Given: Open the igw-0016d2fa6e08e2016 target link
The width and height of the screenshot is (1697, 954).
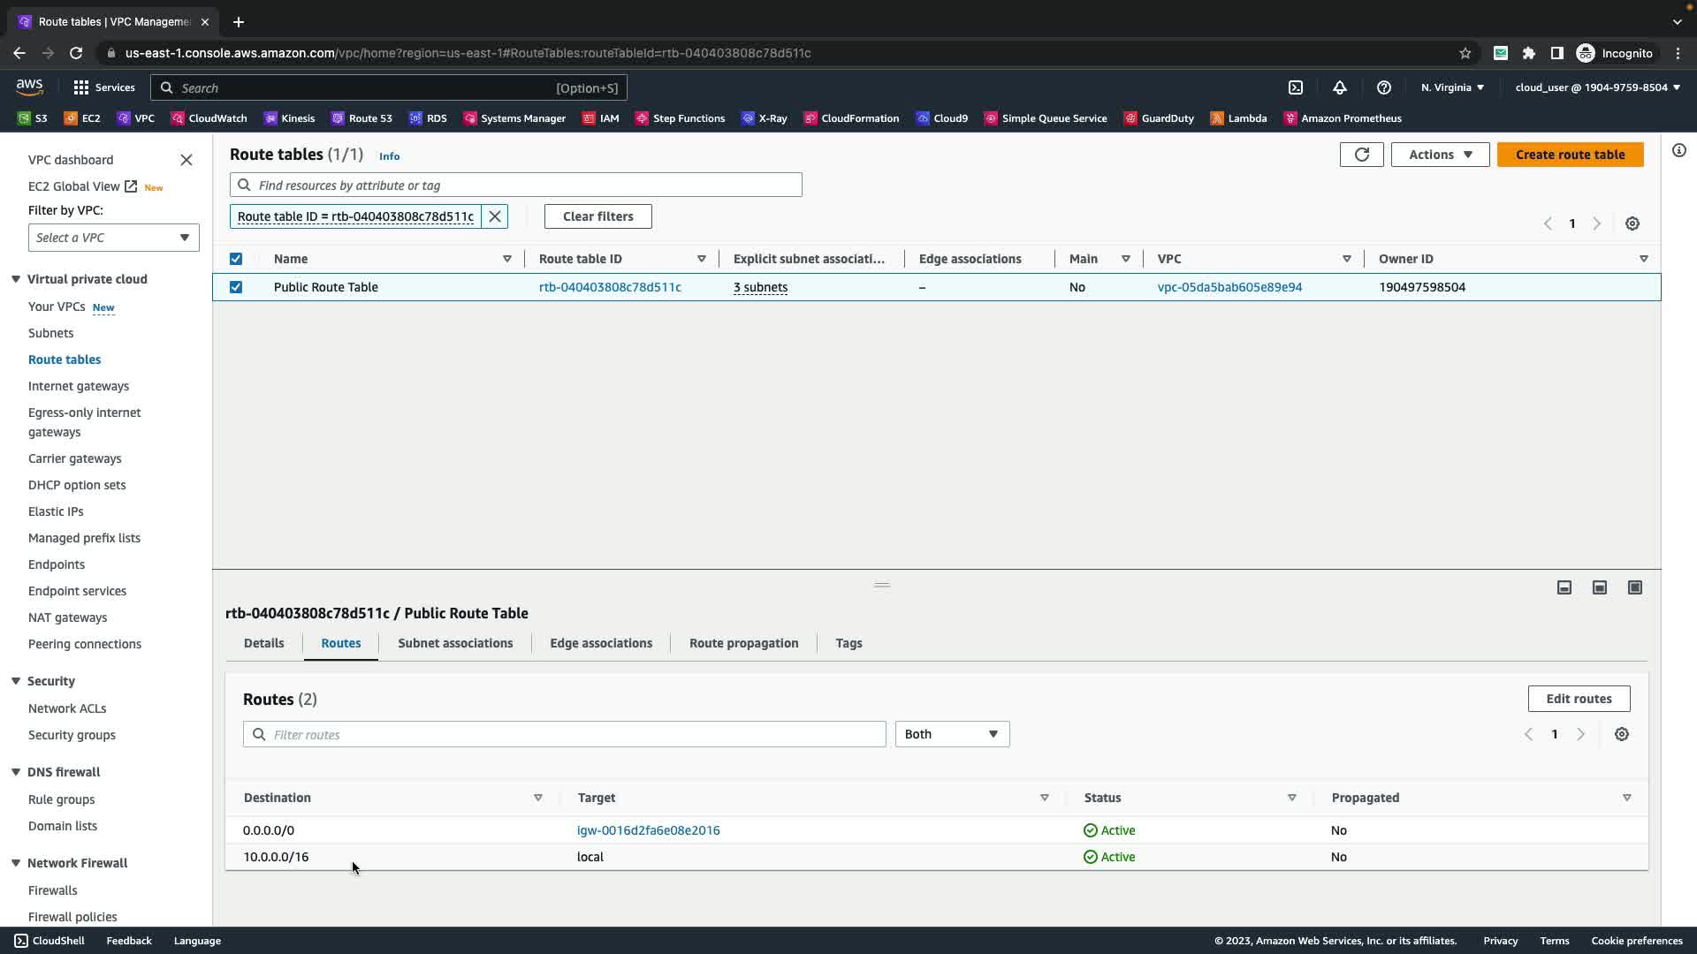Looking at the screenshot, I should [x=648, y=830].
